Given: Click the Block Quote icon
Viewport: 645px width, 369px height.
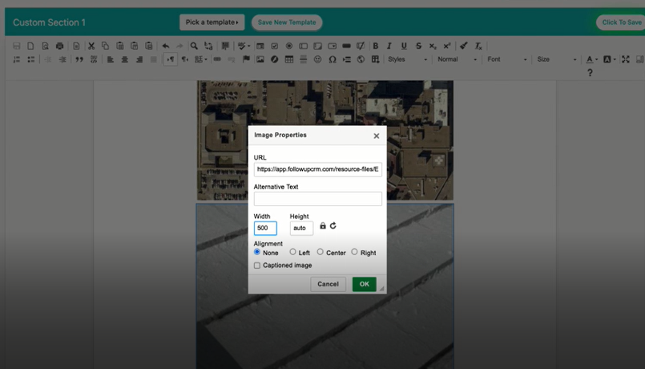Looking at the screenshot, I should pos(79,59).
